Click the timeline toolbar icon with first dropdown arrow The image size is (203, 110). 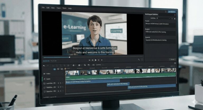pos(73,65)
